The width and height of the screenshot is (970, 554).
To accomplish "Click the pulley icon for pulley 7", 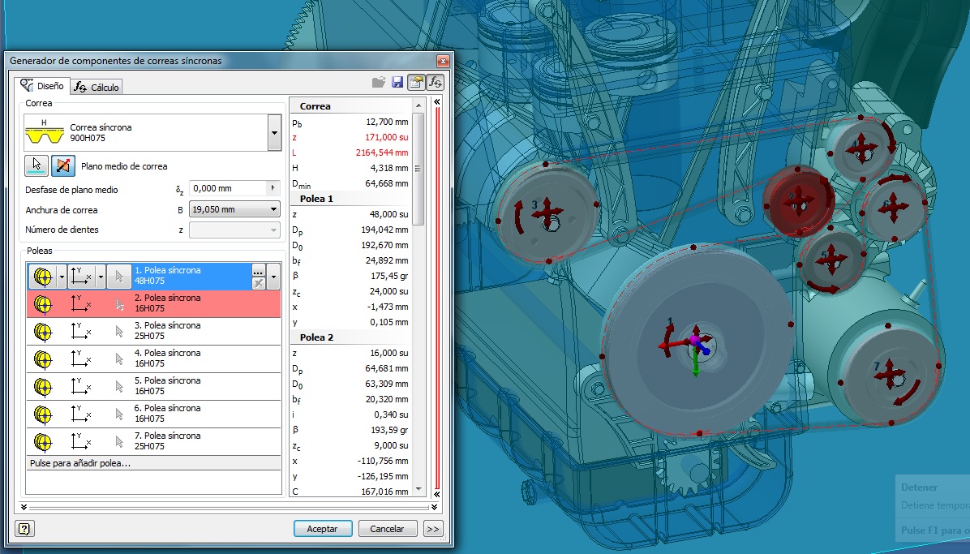I will click(x=43, y=442).
